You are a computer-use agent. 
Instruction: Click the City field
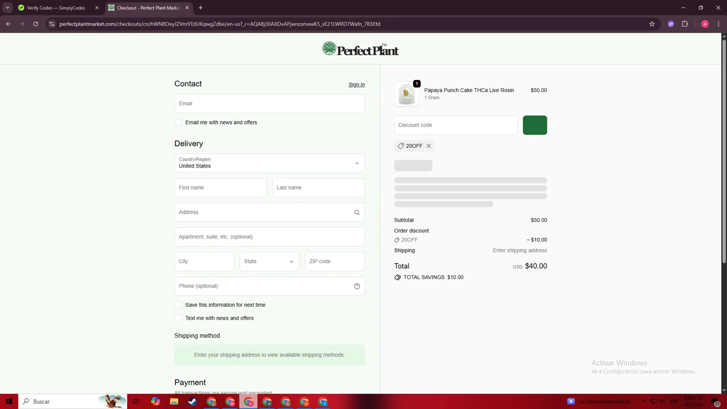pos(204,262)
